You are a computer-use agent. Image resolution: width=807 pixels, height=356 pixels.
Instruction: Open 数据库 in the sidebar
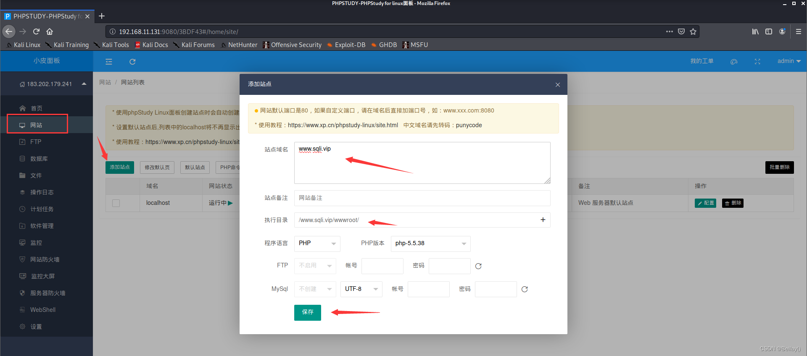pos(46,159)
